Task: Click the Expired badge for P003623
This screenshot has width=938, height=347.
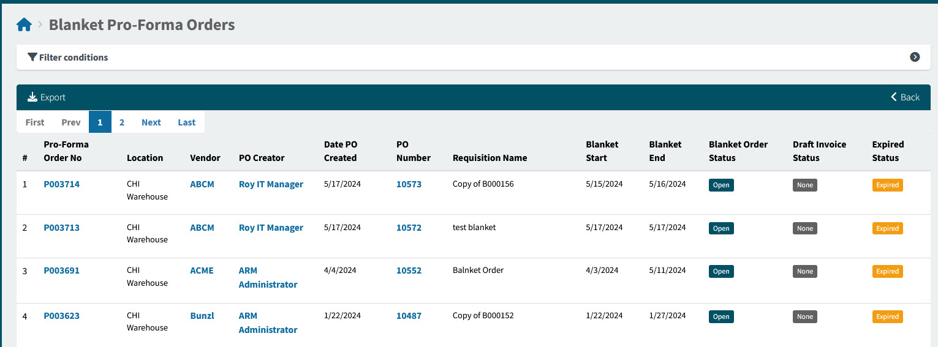Action: 888,316
